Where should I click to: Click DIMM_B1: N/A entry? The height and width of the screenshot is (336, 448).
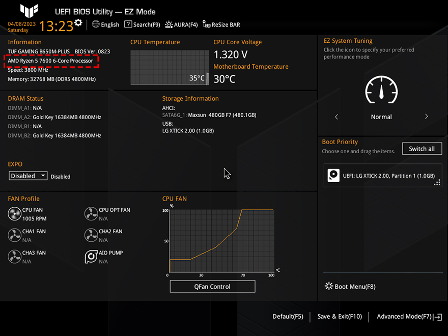tap(24, 126)
